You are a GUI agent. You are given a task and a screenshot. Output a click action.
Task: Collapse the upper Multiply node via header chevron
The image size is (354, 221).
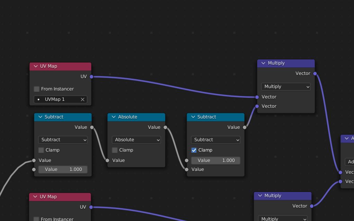263,63
